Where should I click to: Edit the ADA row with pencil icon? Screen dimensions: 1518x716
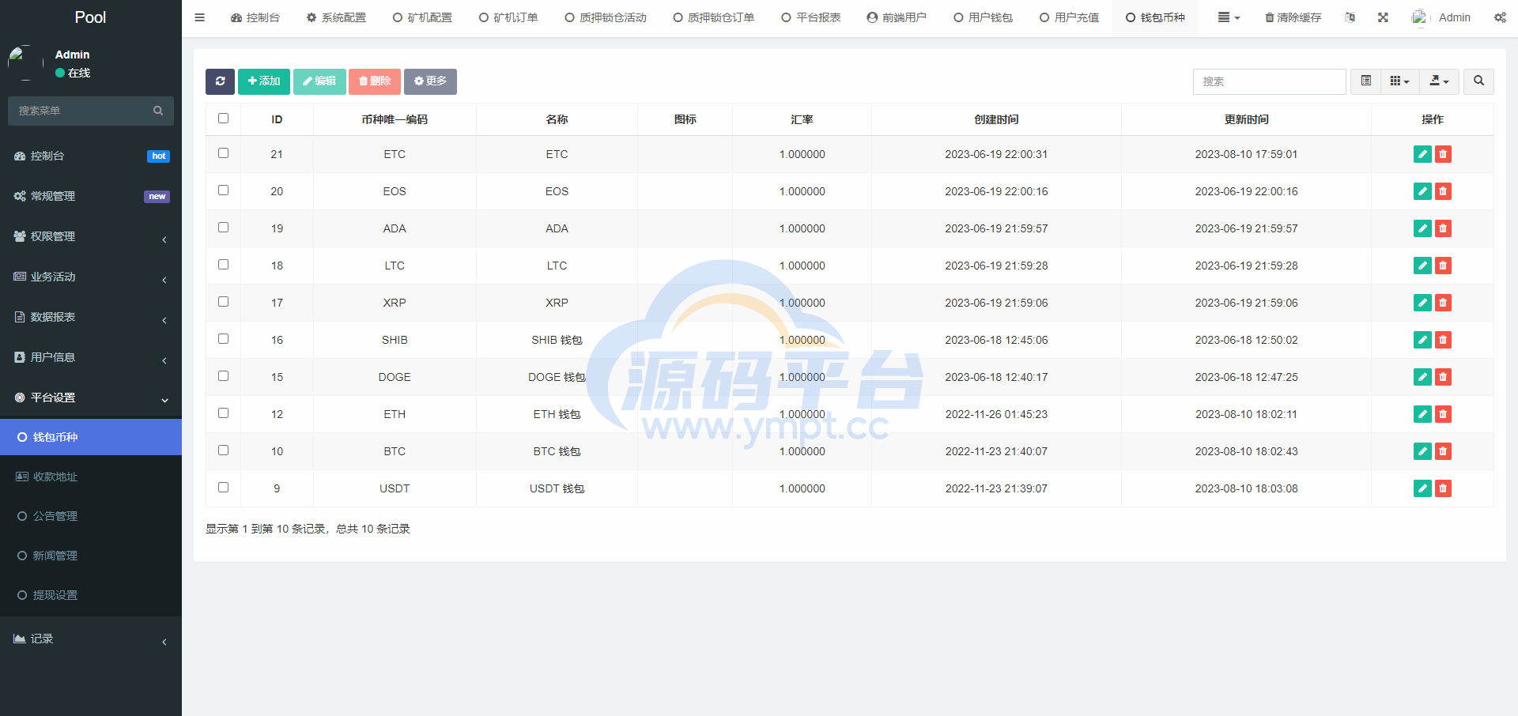coord(1422,228)
